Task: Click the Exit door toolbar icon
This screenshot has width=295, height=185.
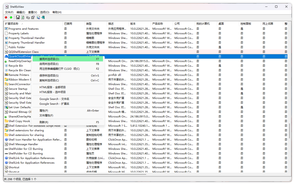Action: [x=43, y=17]
